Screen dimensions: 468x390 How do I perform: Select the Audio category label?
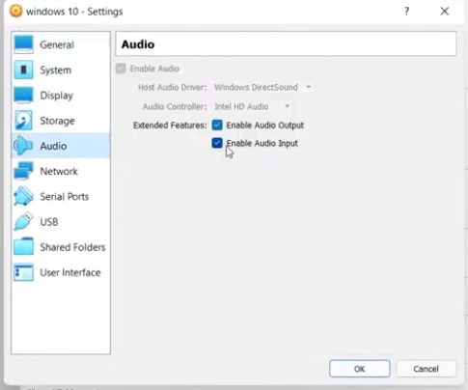tap(53, 146)
